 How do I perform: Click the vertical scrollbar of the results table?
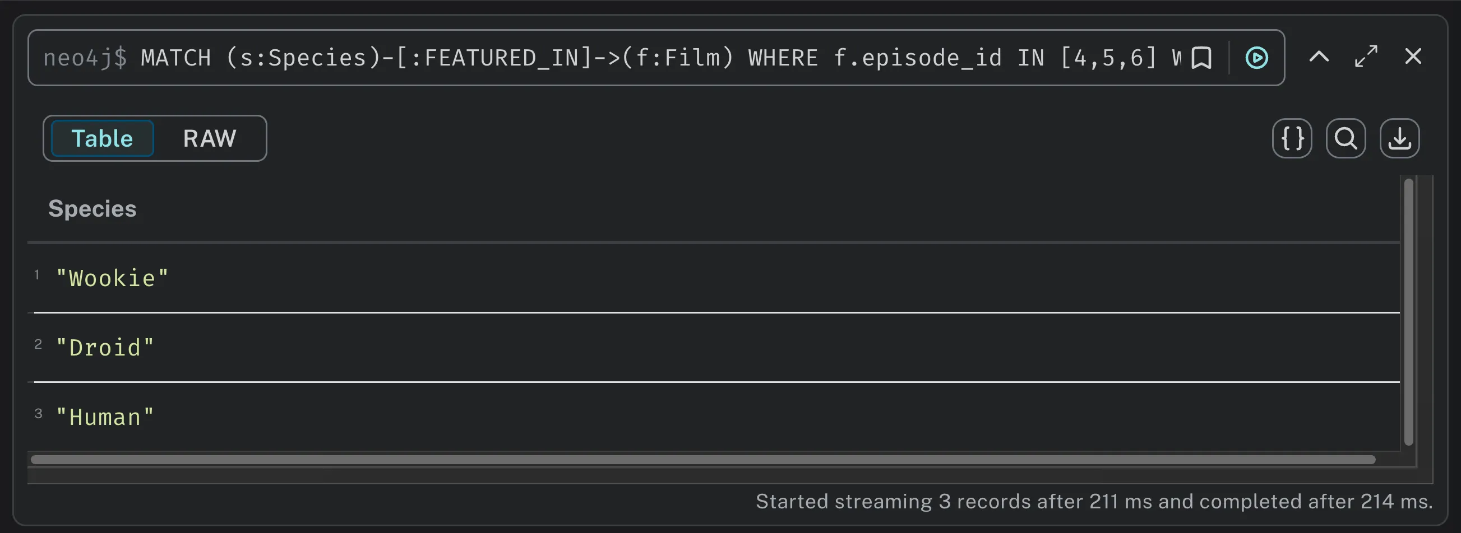click(x=1408, y=311)
